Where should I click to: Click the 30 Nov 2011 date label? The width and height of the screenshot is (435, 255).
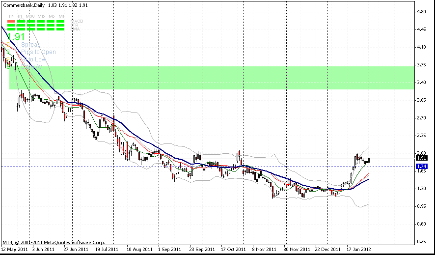[297, 249]
